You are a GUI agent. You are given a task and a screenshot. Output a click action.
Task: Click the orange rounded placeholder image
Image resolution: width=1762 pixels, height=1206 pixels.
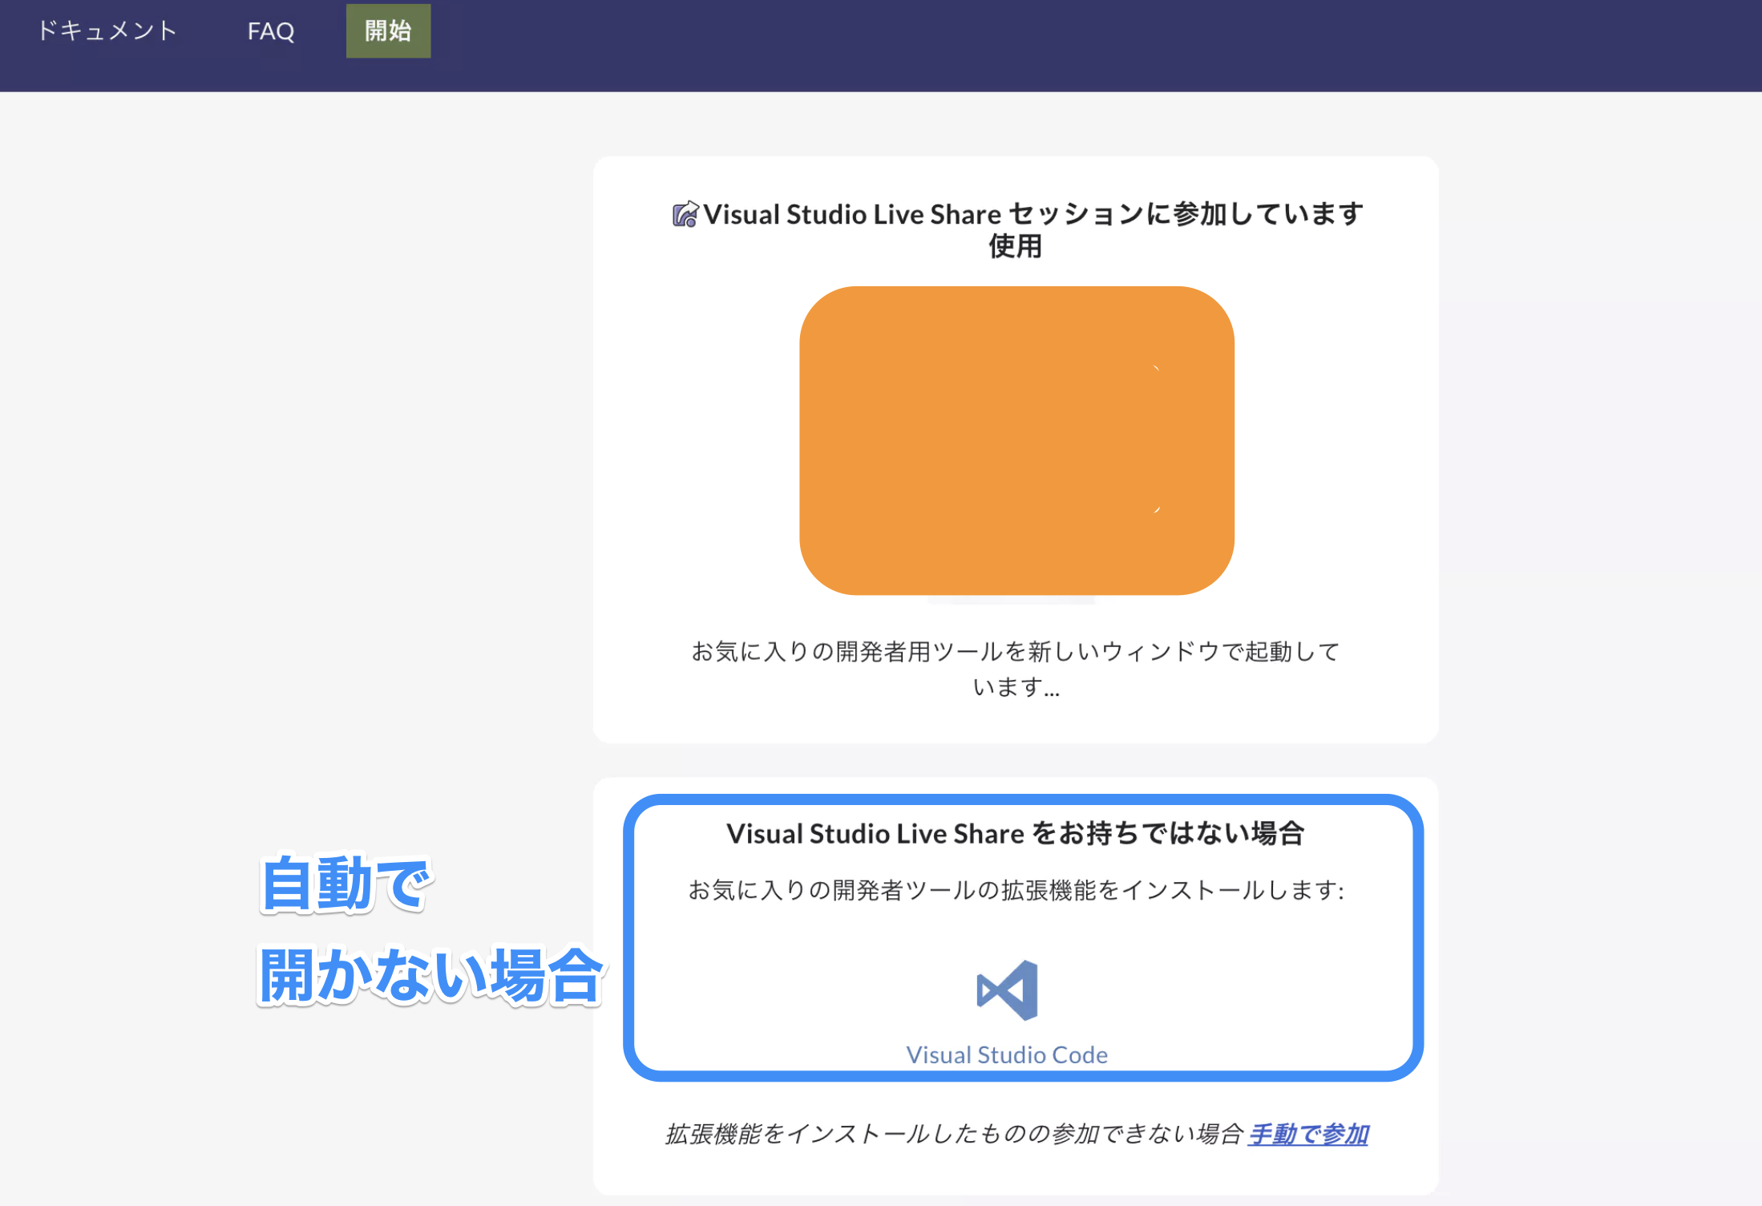pyautogui.click(x=1016, y=440)
